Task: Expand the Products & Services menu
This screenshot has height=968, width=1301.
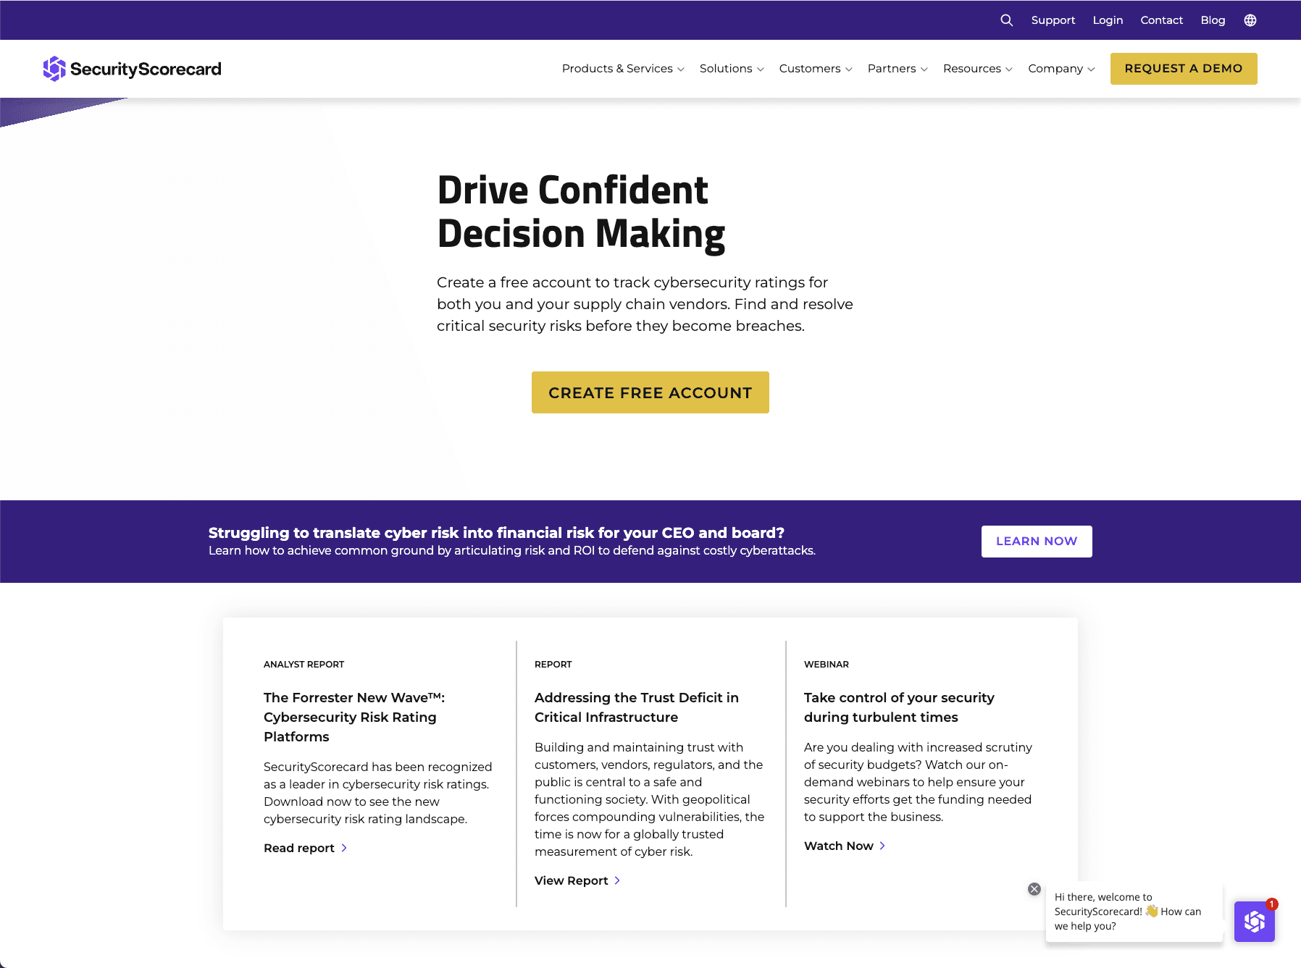Action: (623, 68)
